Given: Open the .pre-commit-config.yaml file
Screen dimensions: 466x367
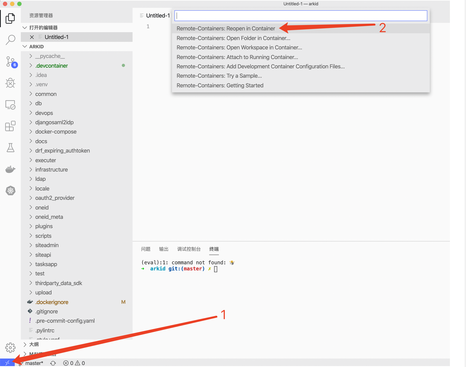Looking at the screenshot, I should [x=77, y=321].
